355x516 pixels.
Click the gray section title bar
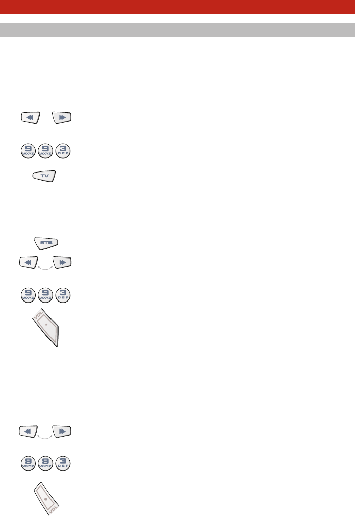(x=177, y=30)
